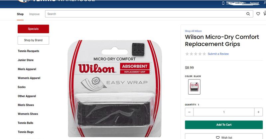266x139 pixels.
Task: Open Tennis Racquets category
Action: click(x=29, y=51)
